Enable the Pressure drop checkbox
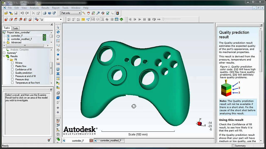The width and height of the screenshot is (266, 149). click(x=12, y=80)
